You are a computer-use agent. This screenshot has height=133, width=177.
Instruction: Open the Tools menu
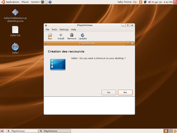pos(54,30)
